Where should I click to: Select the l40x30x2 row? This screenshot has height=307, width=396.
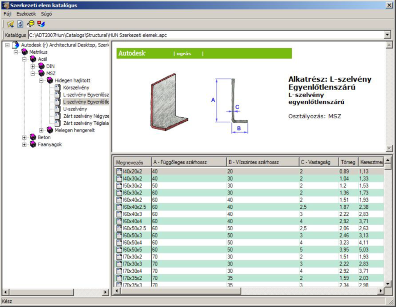[249, 179]
